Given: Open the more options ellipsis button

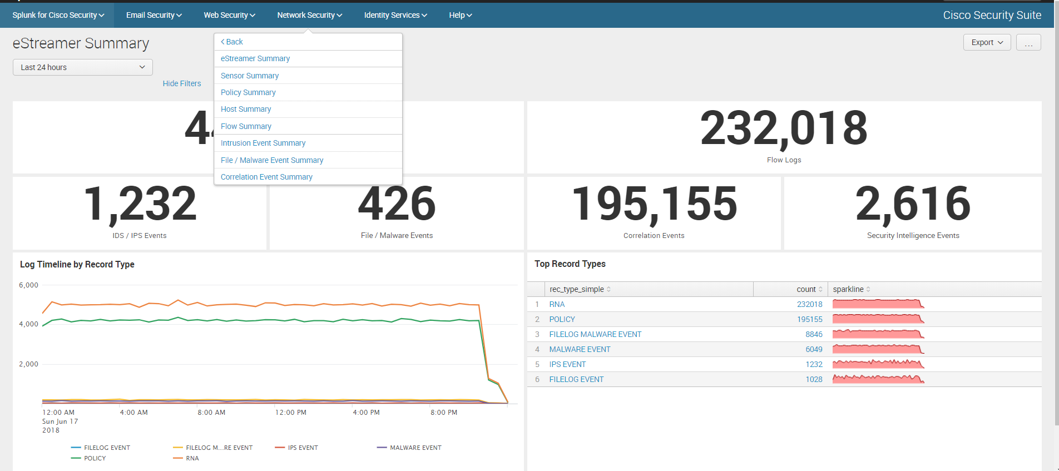Looking at the screenshot, I should point(1028,42).
